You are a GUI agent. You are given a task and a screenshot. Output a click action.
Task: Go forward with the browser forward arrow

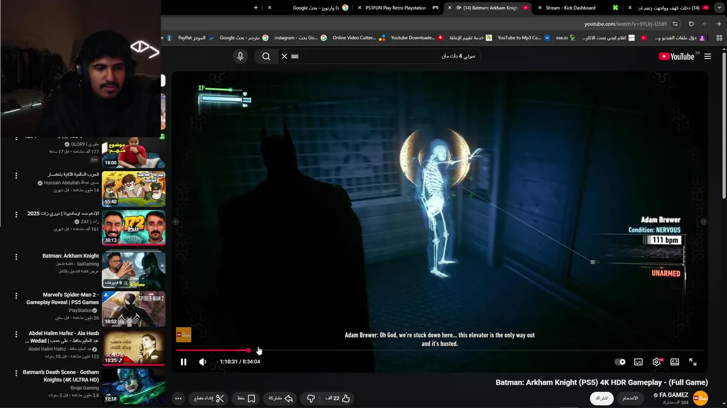pyautogui.click(x=705, y=24)
